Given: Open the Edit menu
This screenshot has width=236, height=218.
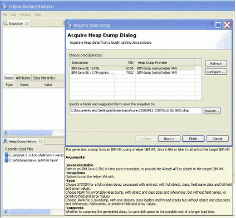Looking at the screenshot, I should pos(13,14).
